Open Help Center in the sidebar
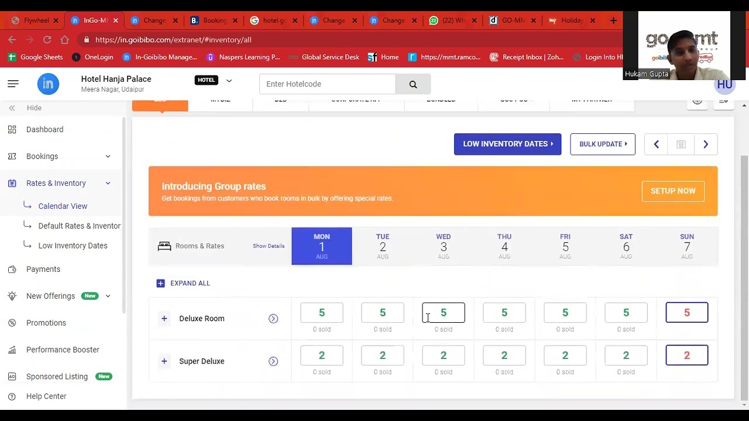The image size is (749, 421). (x=46, y=396)
